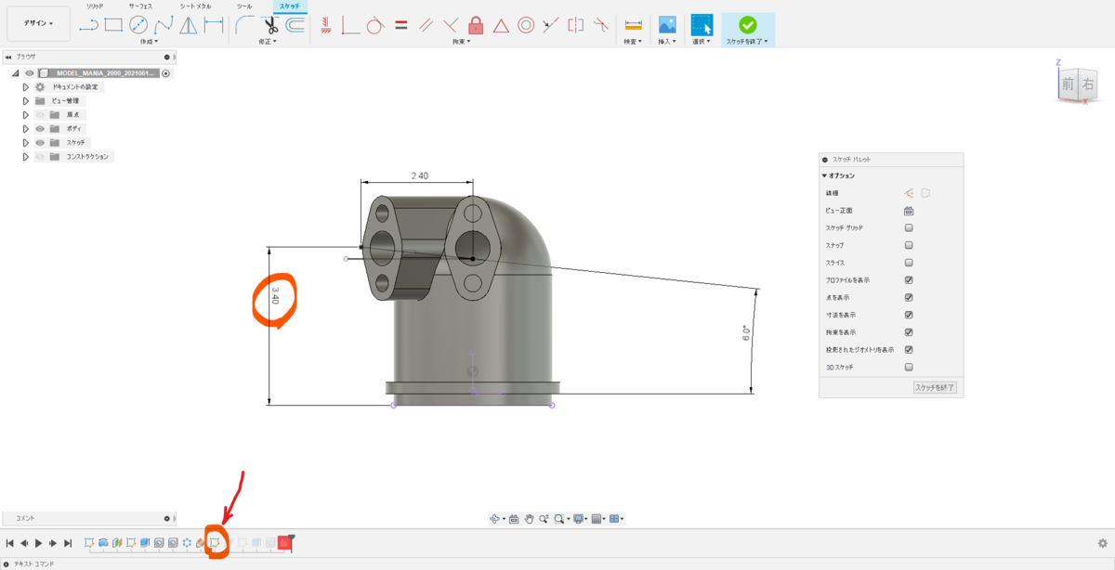Expand the ドキュメントの設定 tree node
The height and width of the screenshot is (570, 1115).
click(x=26, y=87)
